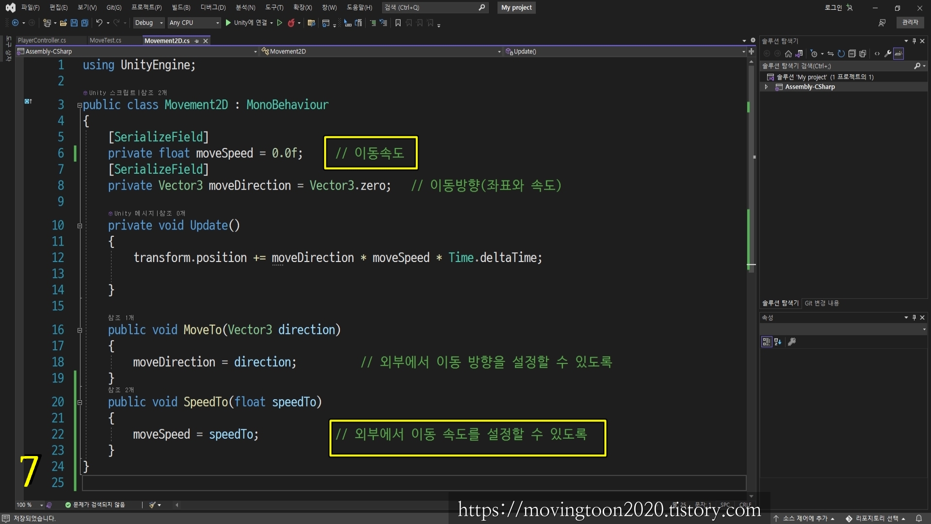The image size is (931, 524).
Task: Click the code cleanup broom icon
Action: click(152, 505)
